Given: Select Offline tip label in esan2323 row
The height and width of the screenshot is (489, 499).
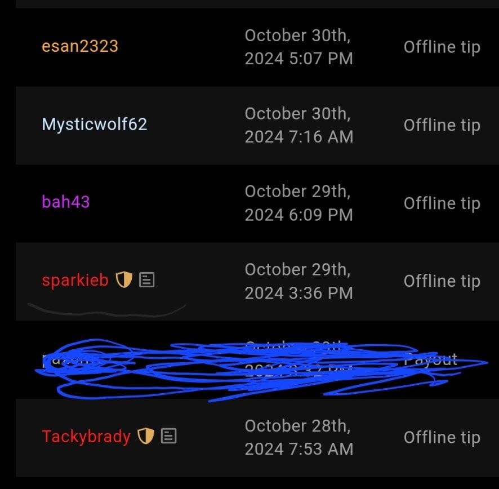Looking at the screenshot, I should (x=442, y=47).
